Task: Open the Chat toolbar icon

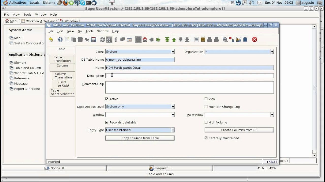Action: [x=122, y=39]
